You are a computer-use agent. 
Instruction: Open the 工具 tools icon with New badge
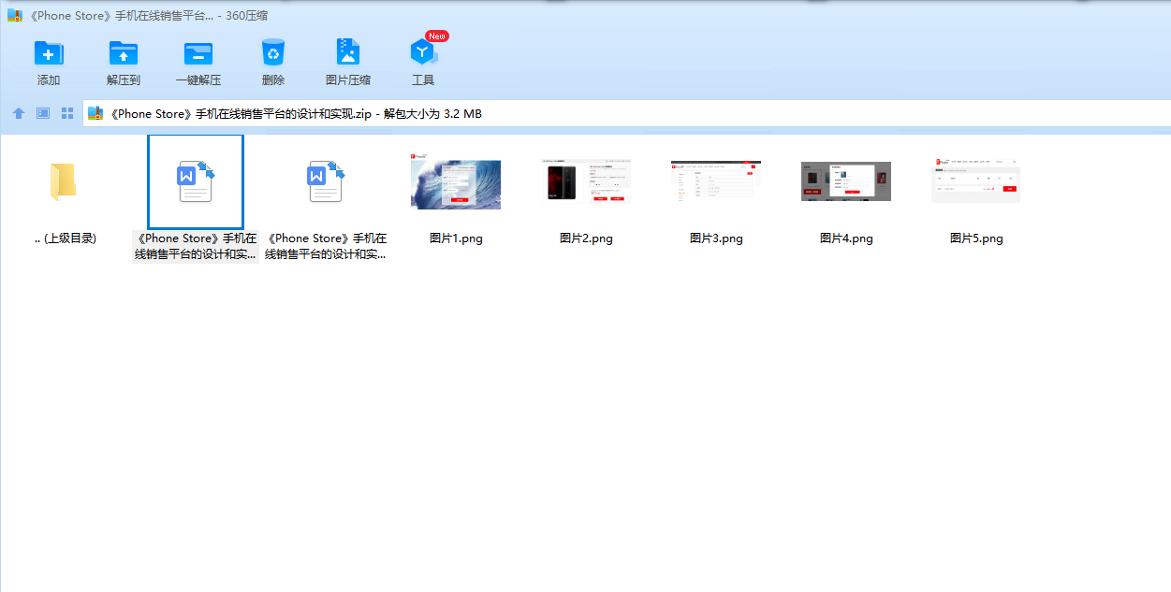click(424, 51)
